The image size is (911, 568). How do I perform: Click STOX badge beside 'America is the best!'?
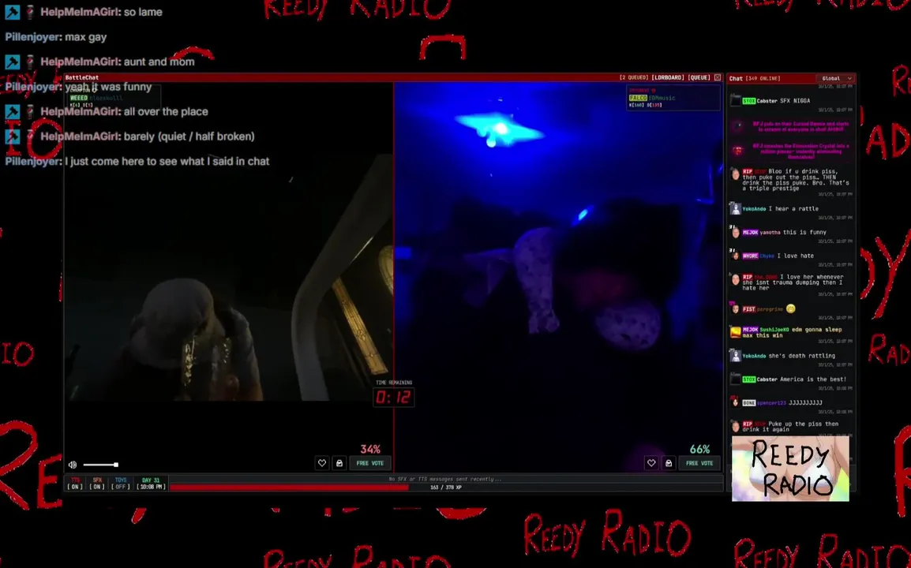749,379
